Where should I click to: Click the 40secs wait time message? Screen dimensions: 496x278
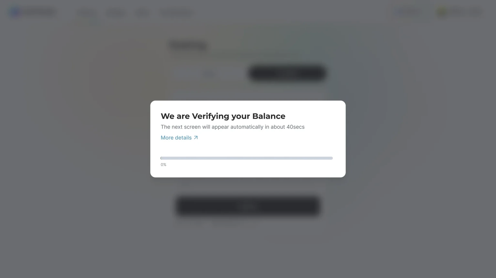pyautogui.click(x=232, y=127)
